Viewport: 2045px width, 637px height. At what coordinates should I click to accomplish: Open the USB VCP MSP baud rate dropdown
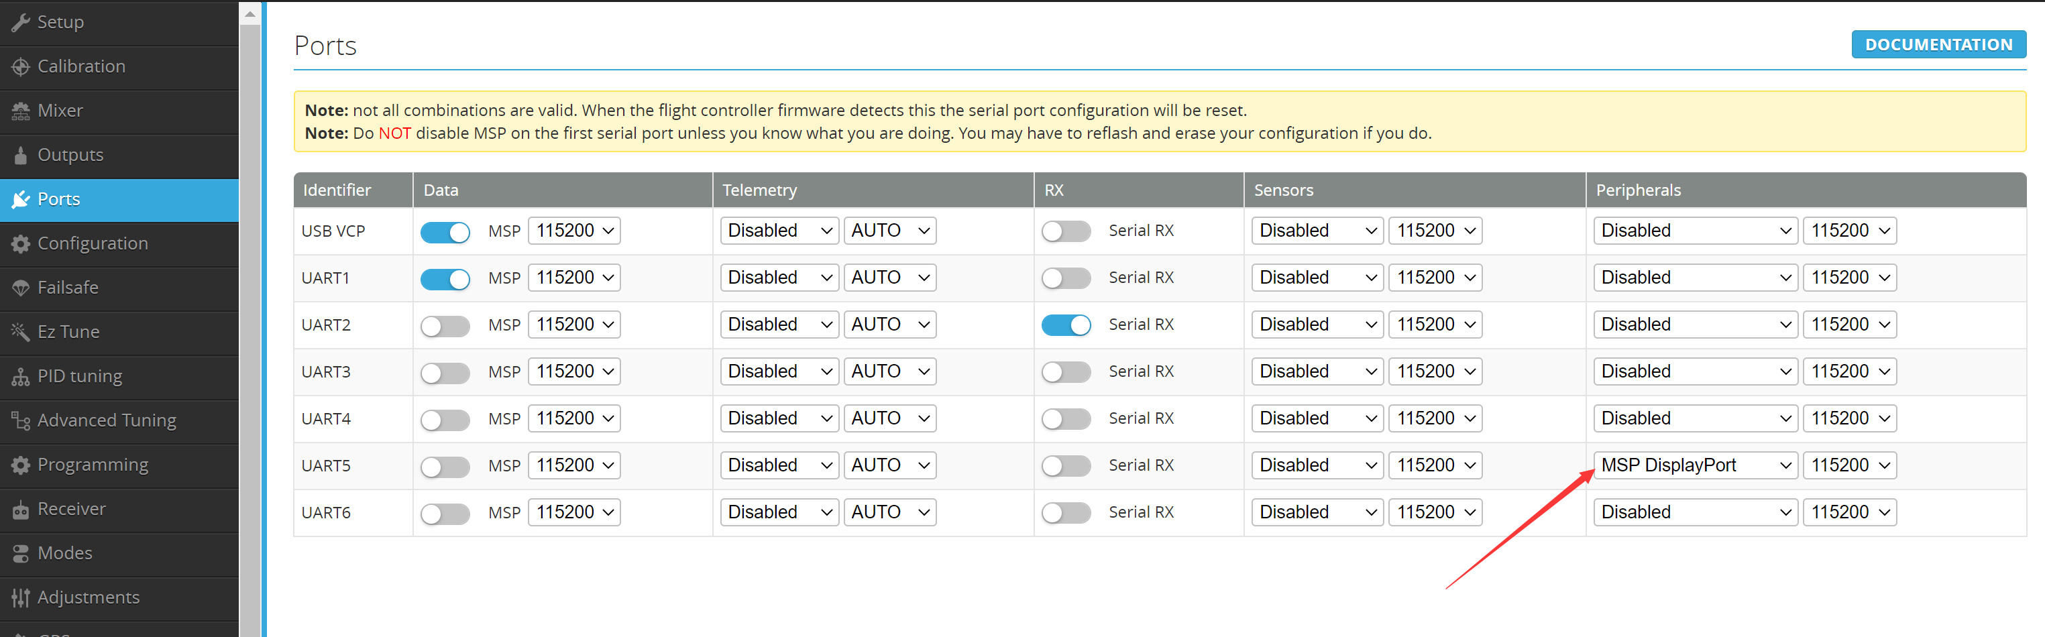[574, 231]
